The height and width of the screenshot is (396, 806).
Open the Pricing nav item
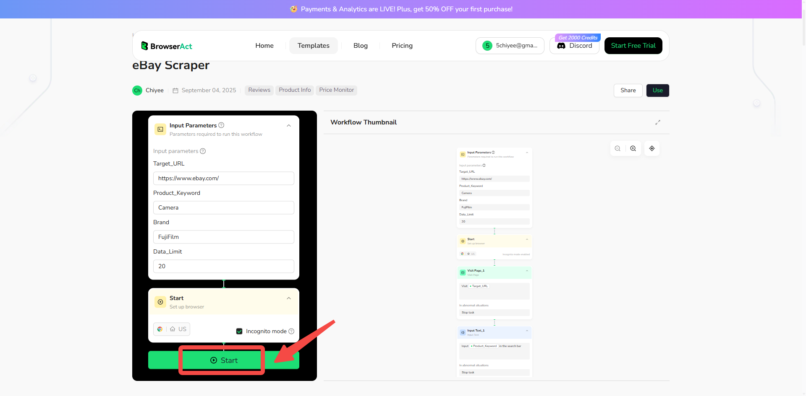point(402,46)
